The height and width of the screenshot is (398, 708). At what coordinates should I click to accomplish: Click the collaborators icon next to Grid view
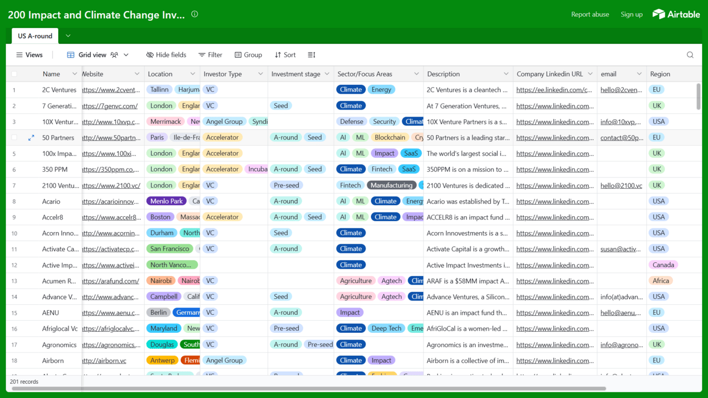click(x=114, y=55)
